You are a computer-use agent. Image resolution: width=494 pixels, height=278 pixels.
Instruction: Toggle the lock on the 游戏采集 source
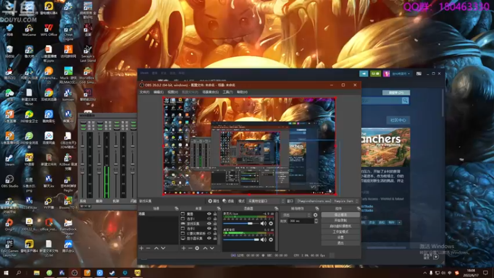(215, 224)
